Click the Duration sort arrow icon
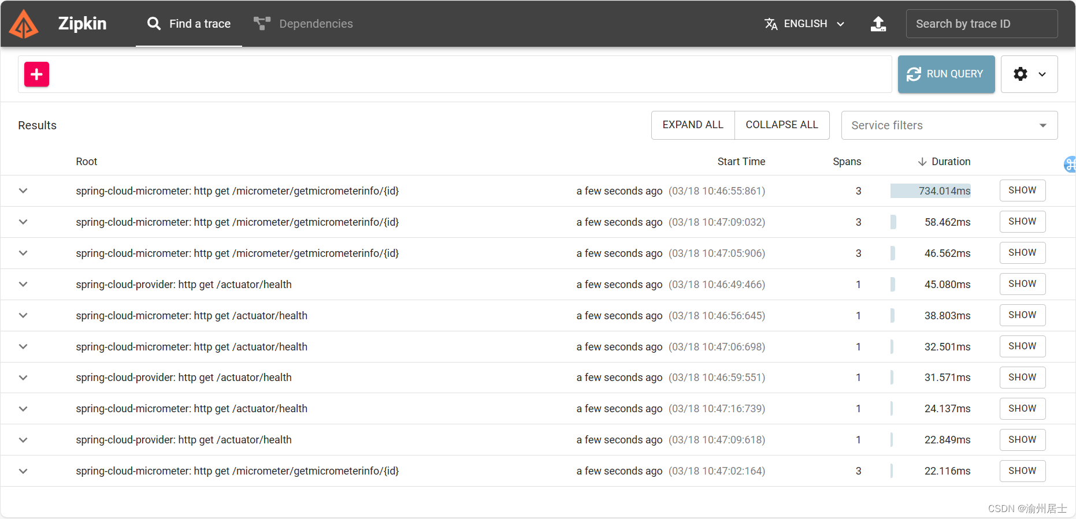The height and width of the screenshot is (519, 1076). (x=922, y=162)
